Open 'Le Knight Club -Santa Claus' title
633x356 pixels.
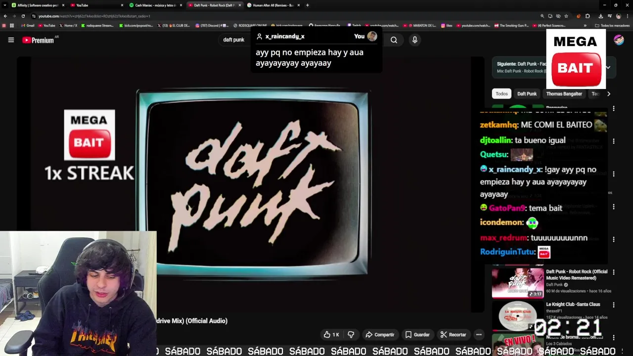point(573,305)
